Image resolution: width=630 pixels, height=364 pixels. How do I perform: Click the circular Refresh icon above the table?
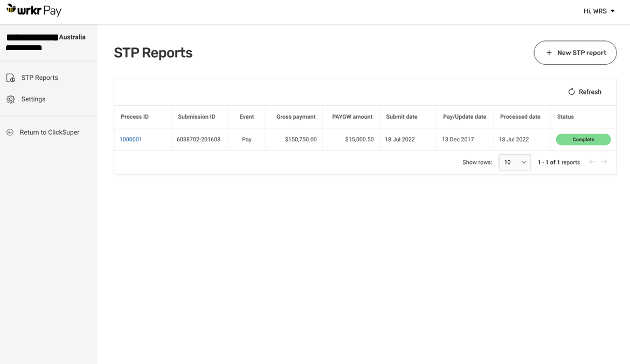point(571,92)
